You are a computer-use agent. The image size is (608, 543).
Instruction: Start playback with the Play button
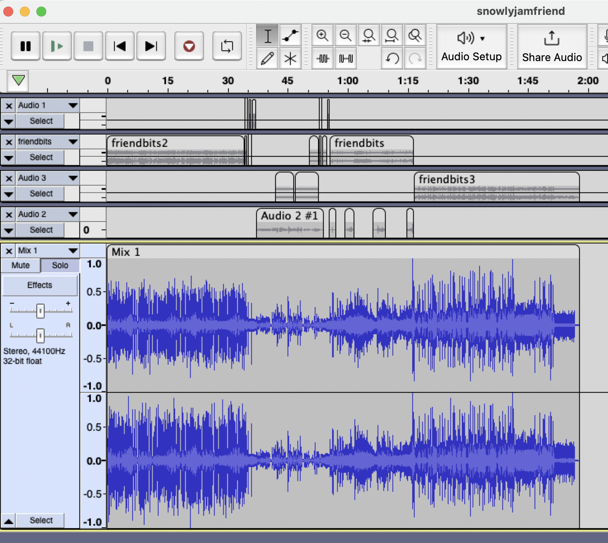tap(57, 46)
